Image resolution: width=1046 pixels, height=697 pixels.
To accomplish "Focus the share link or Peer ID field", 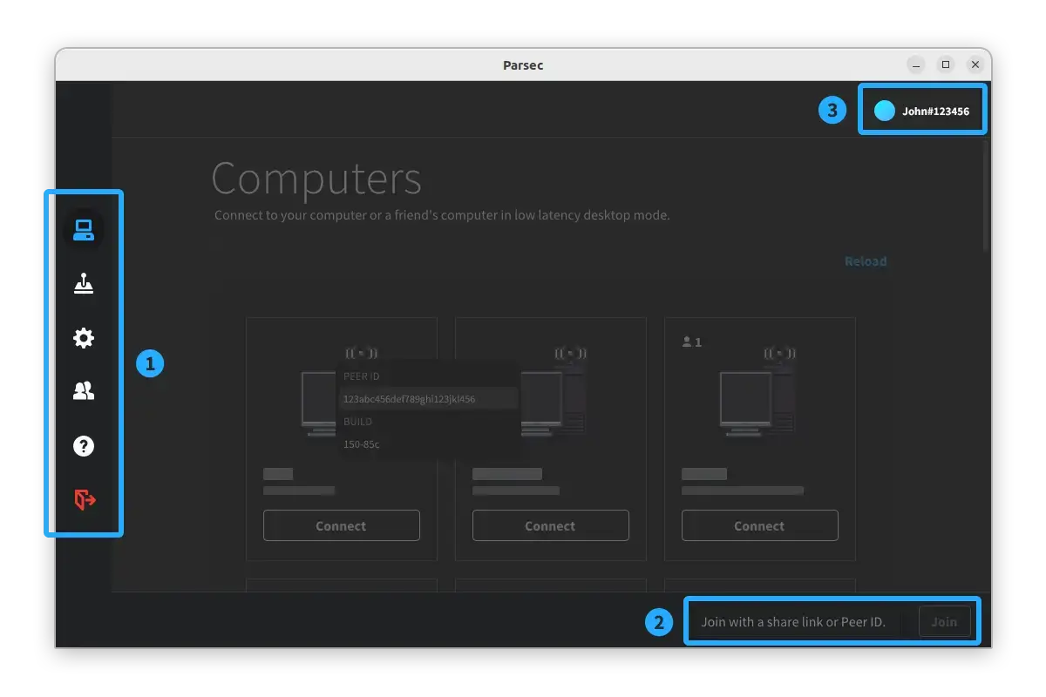I will point(800,622).
